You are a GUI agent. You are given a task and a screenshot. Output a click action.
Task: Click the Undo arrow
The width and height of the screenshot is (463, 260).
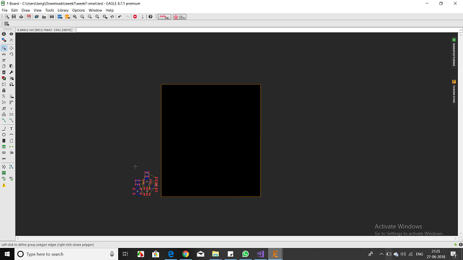120,17
